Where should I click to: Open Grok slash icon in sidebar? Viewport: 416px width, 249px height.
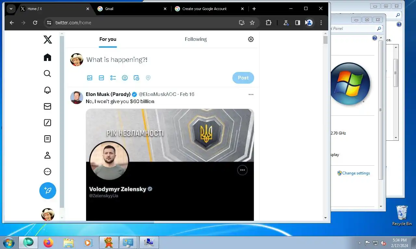(x=47, y=123)
